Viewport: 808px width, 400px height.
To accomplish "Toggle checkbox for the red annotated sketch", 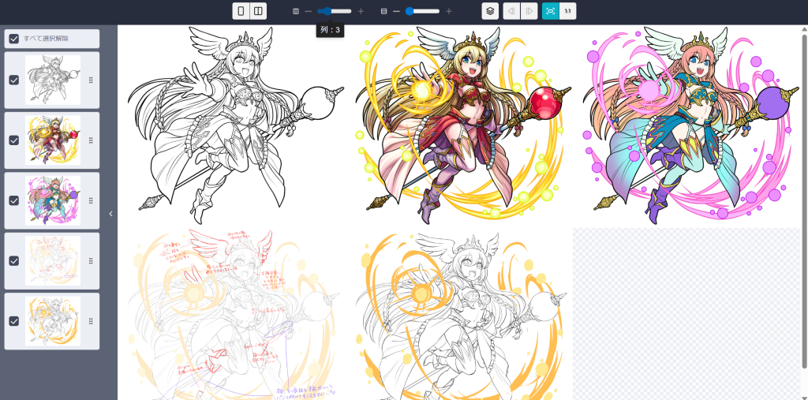I will 14,260.
